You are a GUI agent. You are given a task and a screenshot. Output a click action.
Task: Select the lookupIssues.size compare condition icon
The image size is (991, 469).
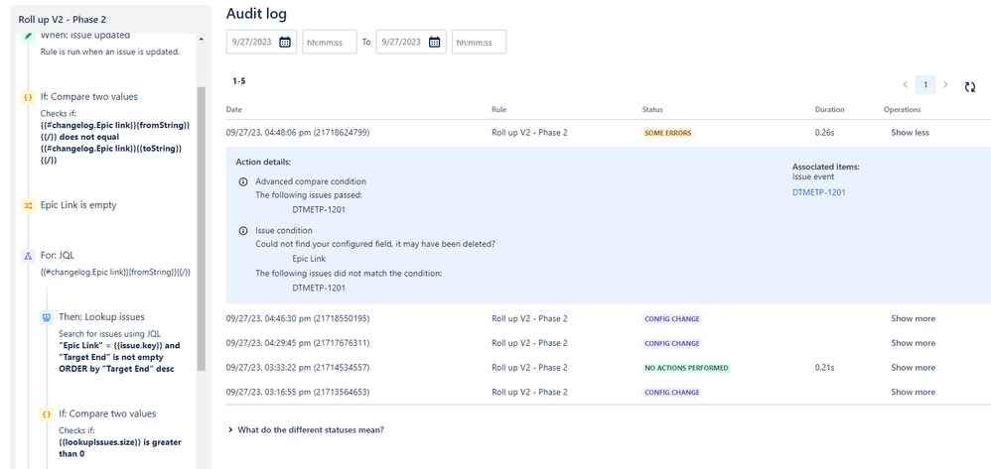click(46, 414)
